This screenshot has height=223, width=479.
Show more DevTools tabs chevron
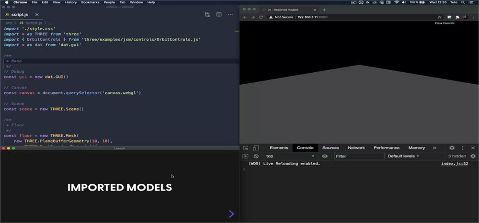(435, 148)
